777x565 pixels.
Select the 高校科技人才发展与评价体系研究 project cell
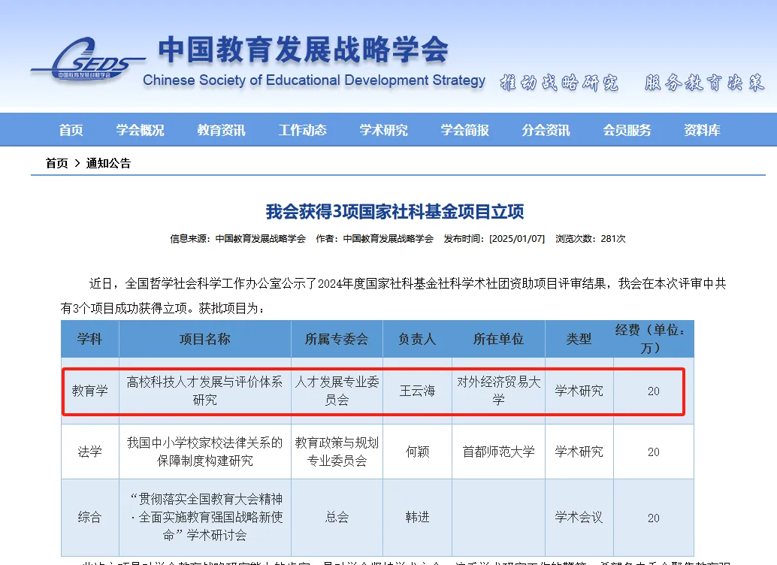(204, 391)
